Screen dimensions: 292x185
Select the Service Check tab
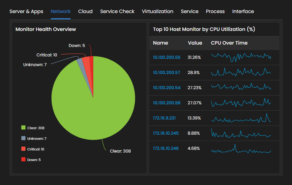117,11
